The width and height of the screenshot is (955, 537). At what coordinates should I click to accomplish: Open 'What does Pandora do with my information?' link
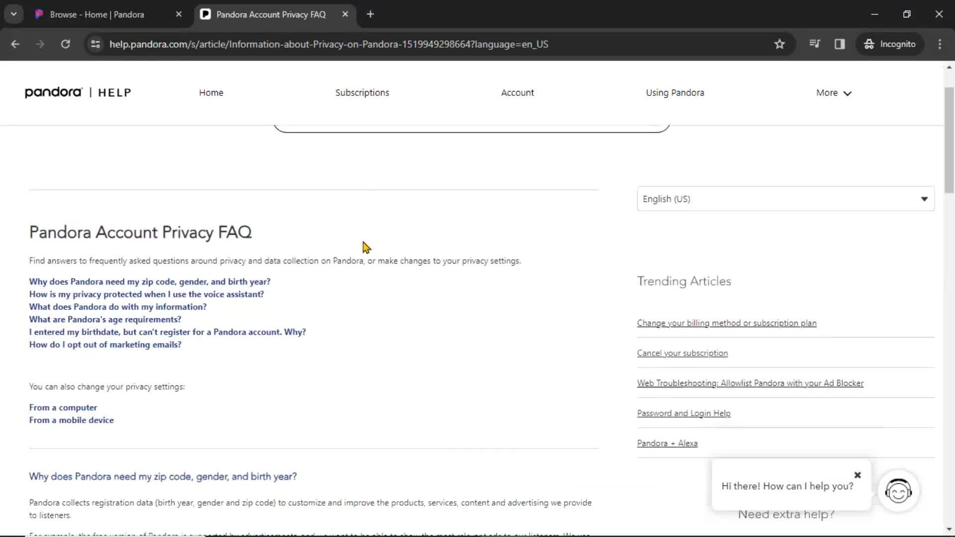pyautogui.click(x=118, y=307)
